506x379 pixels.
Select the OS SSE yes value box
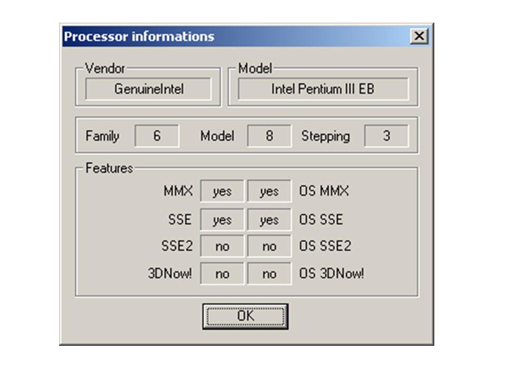269,220
